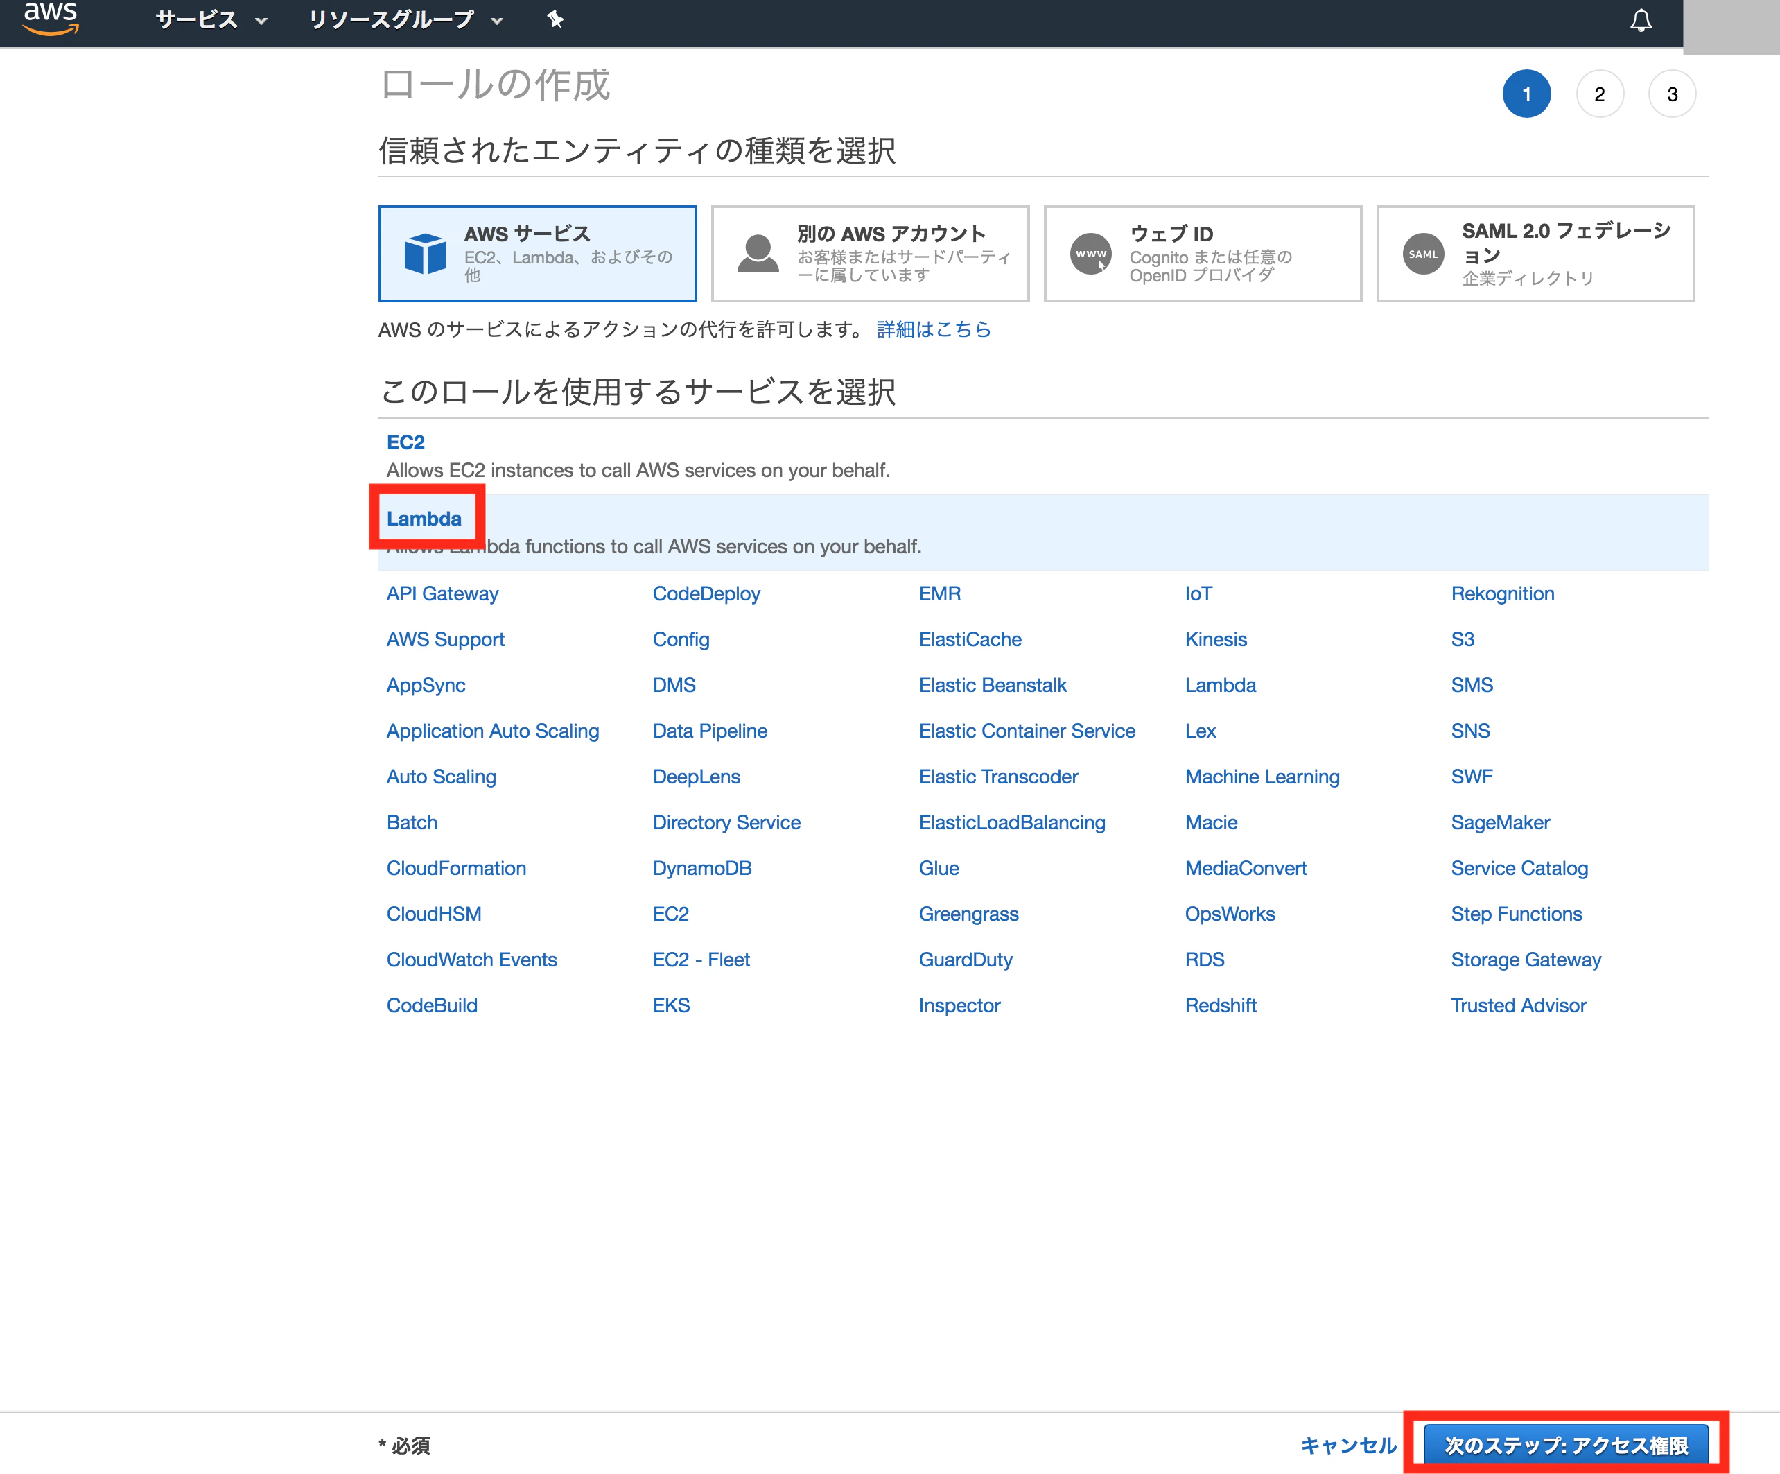The image size is (1780, 1474).
Task: Select EMR service
Action: pos(940,593)
